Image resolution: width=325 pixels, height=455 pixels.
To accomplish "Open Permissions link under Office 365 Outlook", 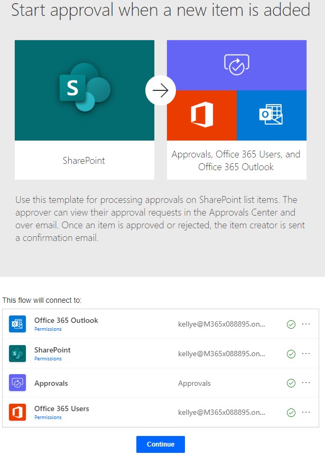I will 48,329.
